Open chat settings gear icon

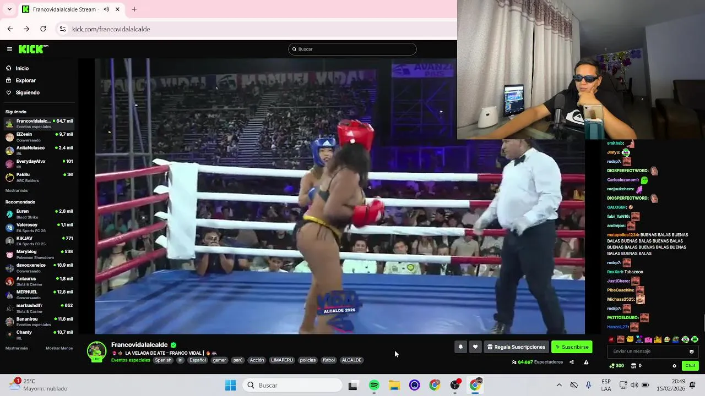pos(674,366)
